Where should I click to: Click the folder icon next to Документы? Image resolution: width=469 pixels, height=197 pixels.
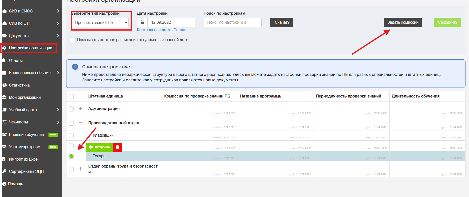tap(4, 36)
